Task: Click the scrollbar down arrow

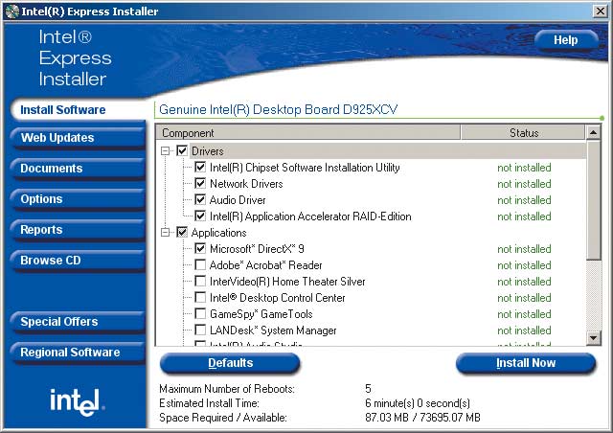Action: [x=594, y=337]
